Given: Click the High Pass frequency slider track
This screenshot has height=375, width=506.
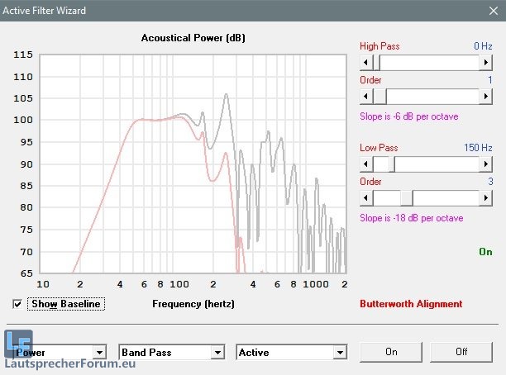Looking at the screenshot, I should click(430, 63).
